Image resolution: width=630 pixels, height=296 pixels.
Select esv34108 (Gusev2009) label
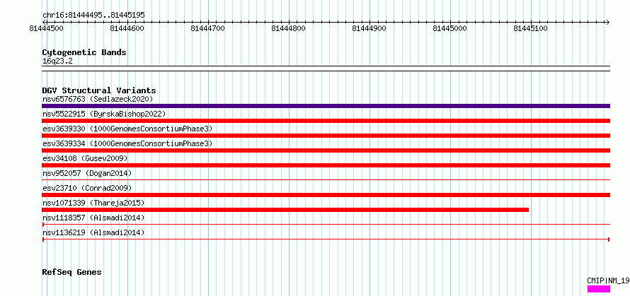coord(85,158)
